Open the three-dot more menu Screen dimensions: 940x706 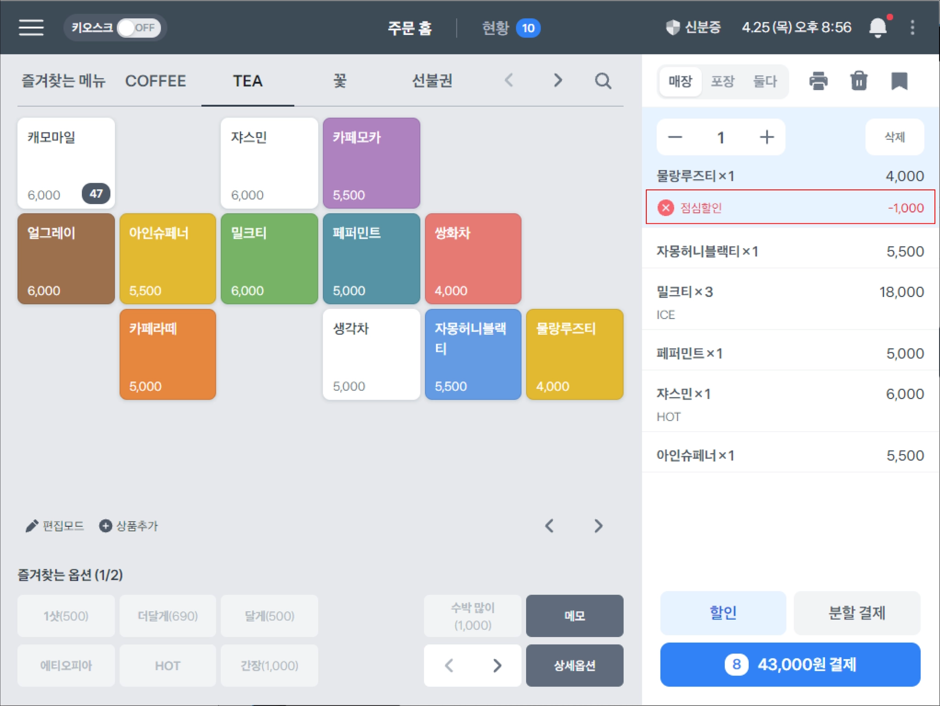[912, 28]
